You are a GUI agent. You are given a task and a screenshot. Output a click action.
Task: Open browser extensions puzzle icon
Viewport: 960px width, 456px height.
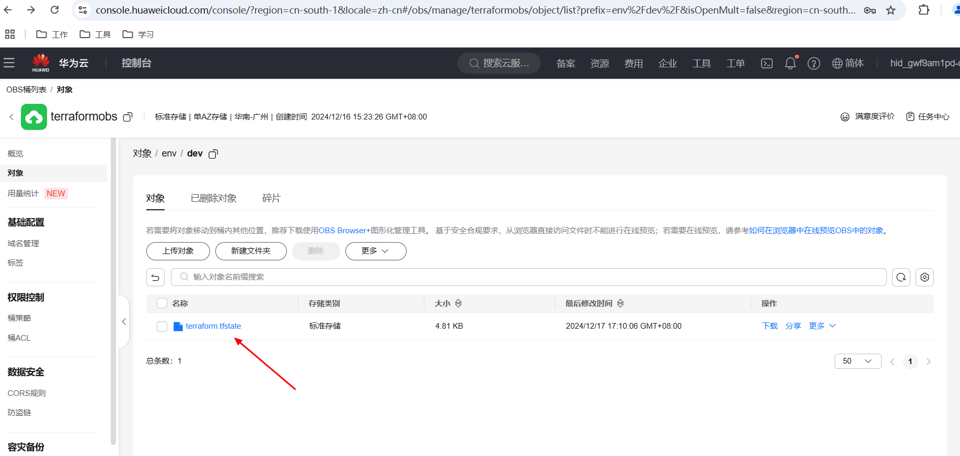coord(923,10)
